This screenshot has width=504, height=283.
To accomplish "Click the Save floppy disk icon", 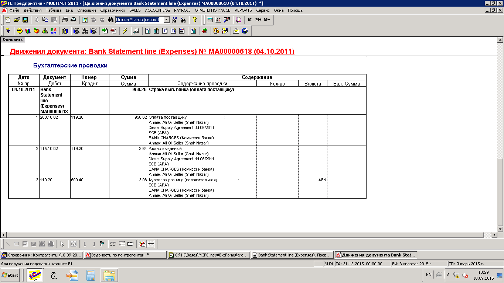I will pos(25,20).
